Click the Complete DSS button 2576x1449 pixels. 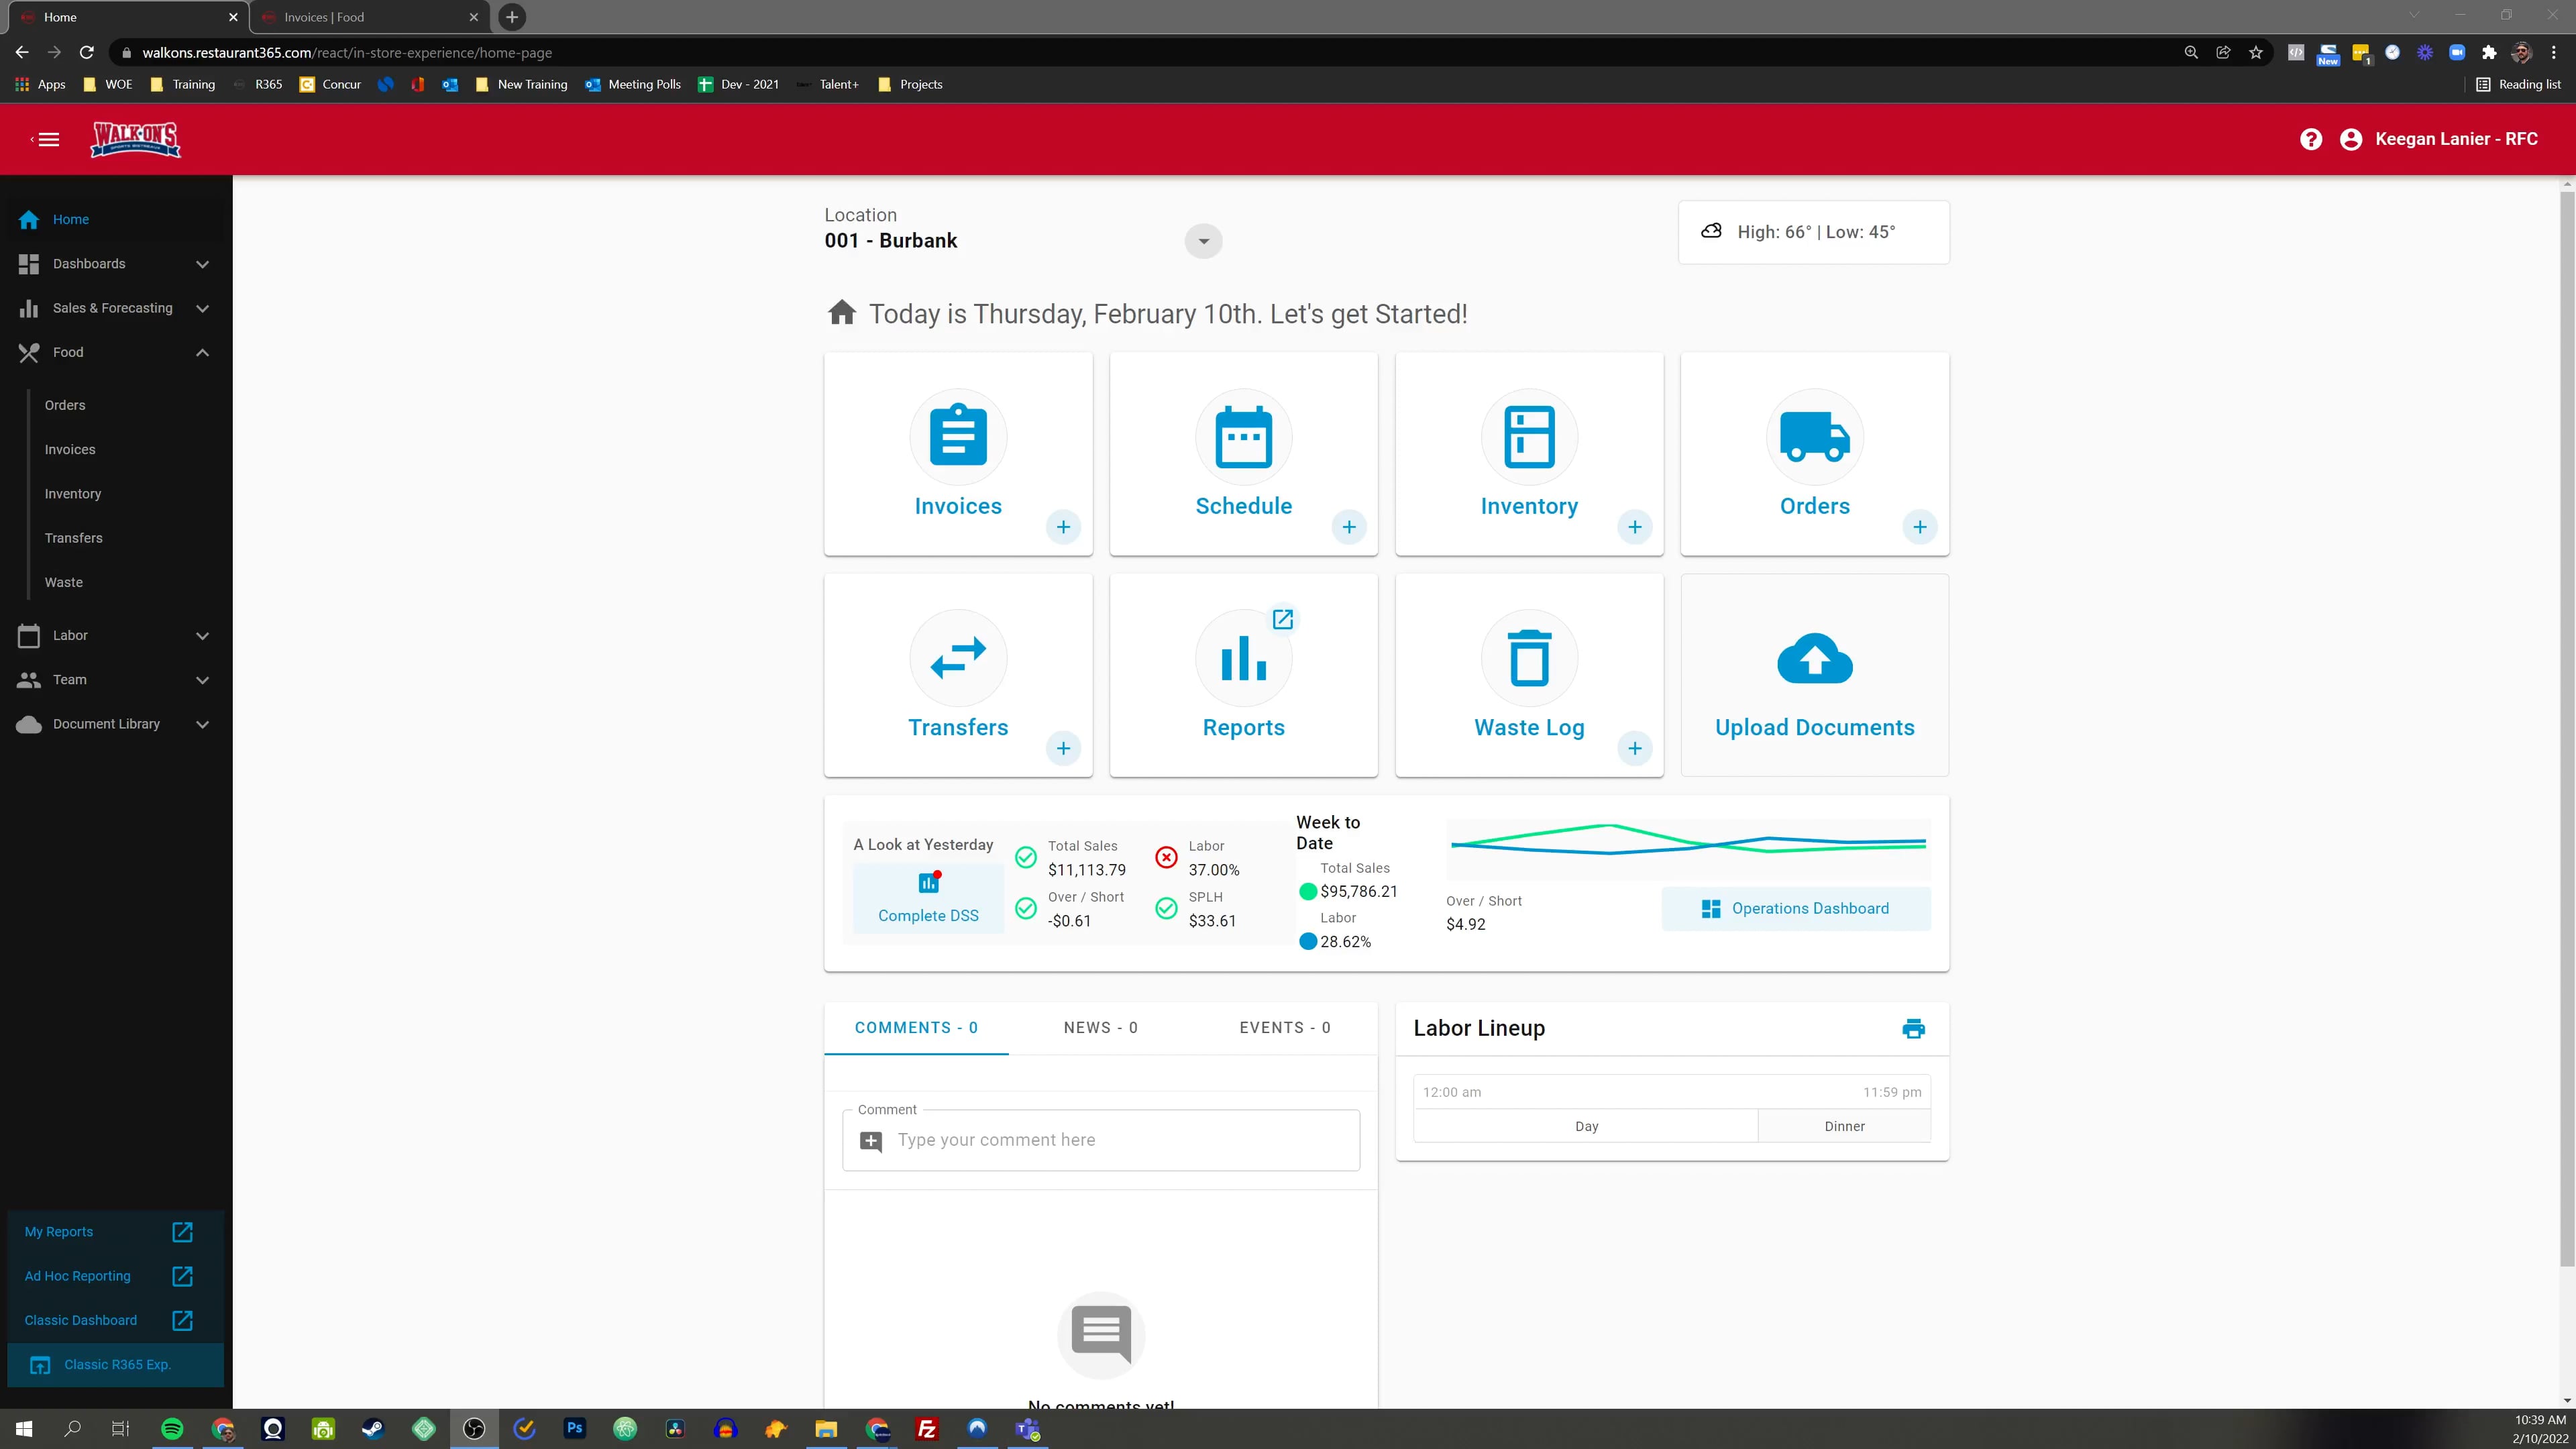coord(928,915)
